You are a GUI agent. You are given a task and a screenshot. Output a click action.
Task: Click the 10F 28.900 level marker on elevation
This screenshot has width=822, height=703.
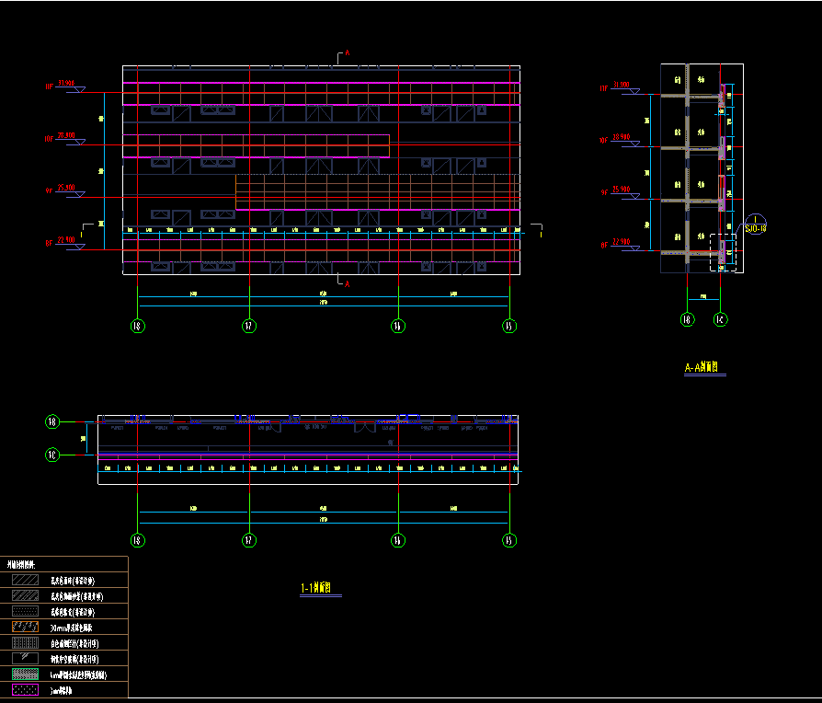(65, 139)
